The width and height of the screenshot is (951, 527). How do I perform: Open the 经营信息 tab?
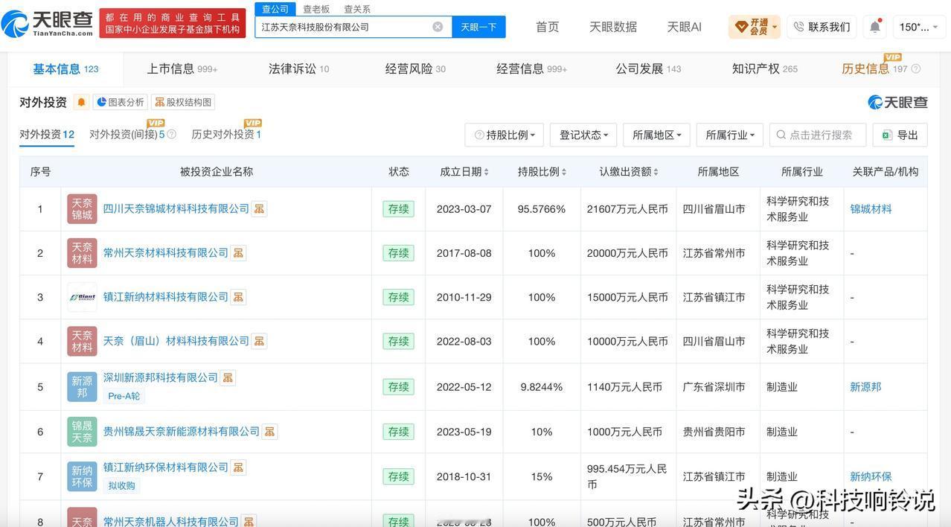[x=532, y=69]
